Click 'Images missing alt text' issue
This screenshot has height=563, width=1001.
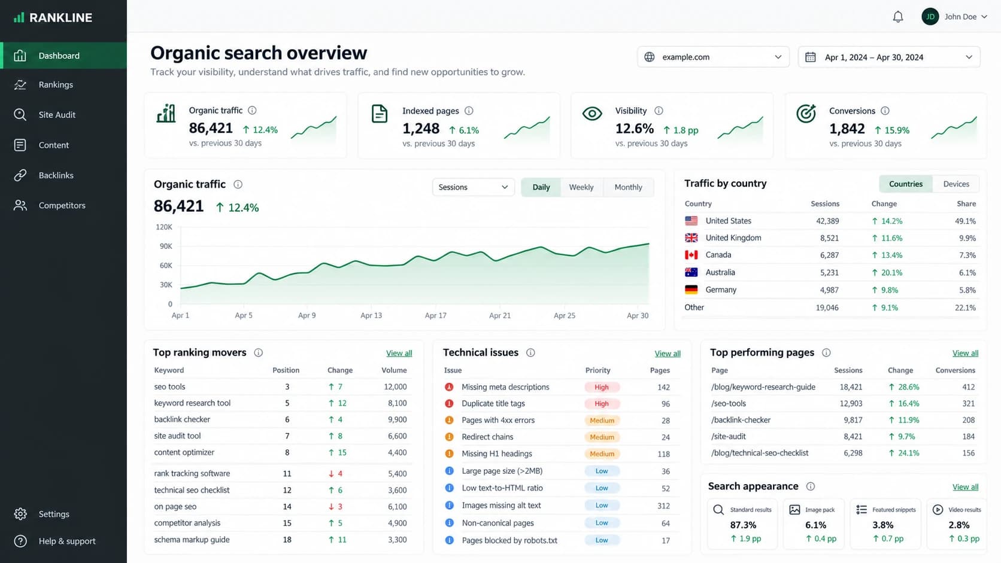point(501,505)
